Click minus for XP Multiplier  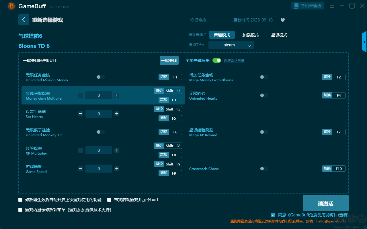tap(81, 150)
